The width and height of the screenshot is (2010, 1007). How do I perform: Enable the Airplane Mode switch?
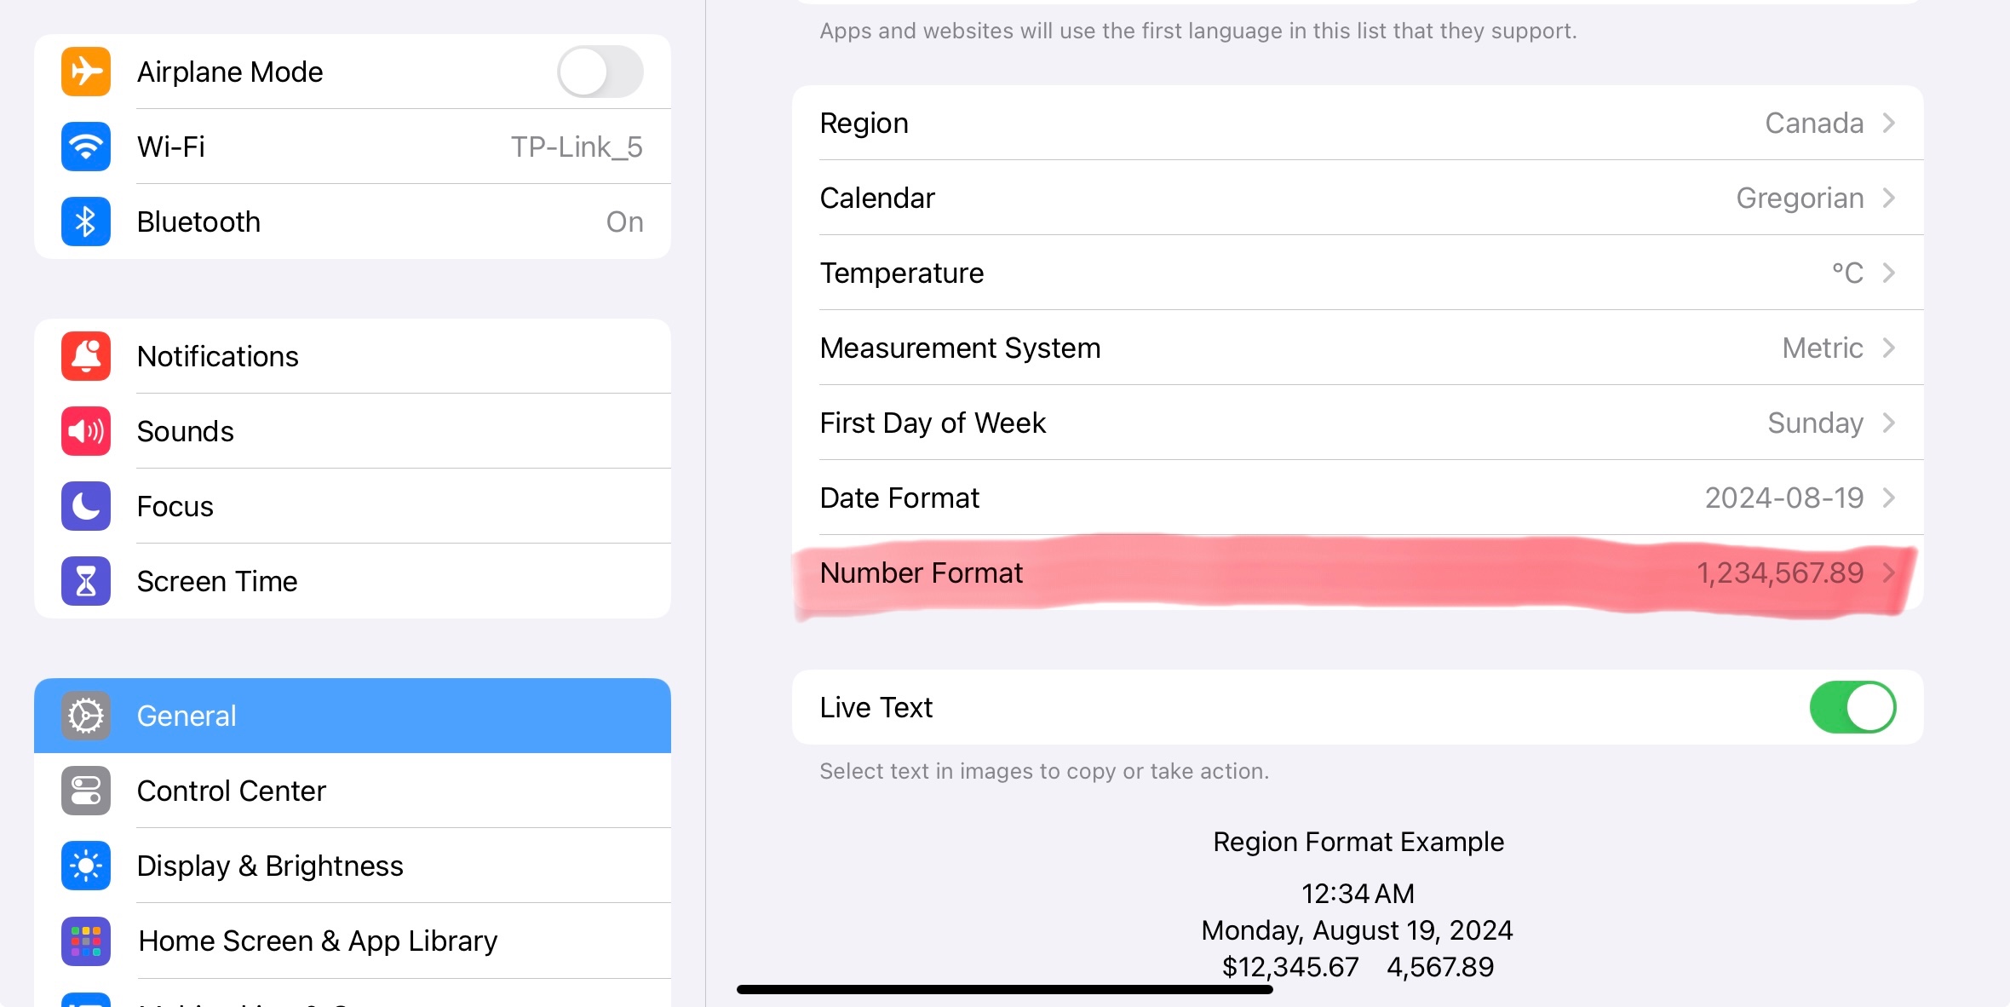[600, 72]
